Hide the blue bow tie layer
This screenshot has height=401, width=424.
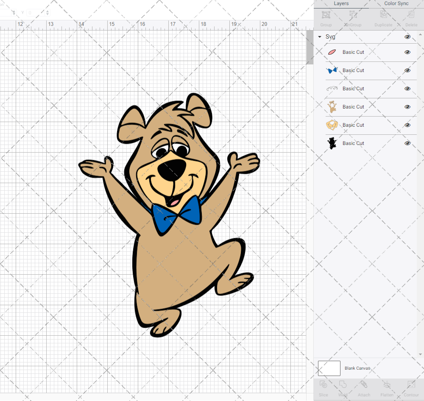point(407,70)
